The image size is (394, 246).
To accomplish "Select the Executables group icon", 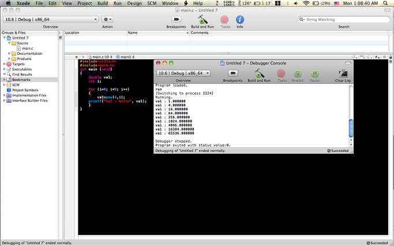I will pos(9,69).
